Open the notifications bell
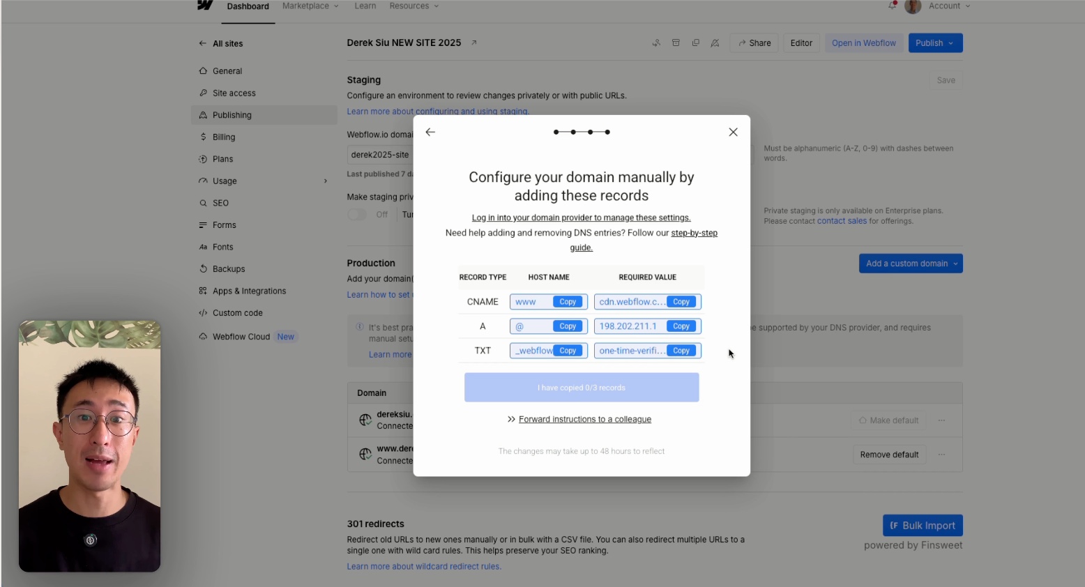Image resolution: width=1085 pixels, height=587 pixels. pyautogui.click(x=893, y=6)
